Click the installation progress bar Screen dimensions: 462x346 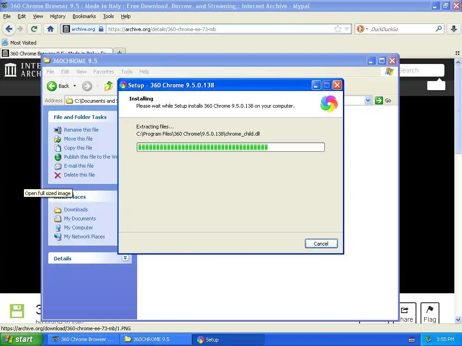tap(231, 147)
